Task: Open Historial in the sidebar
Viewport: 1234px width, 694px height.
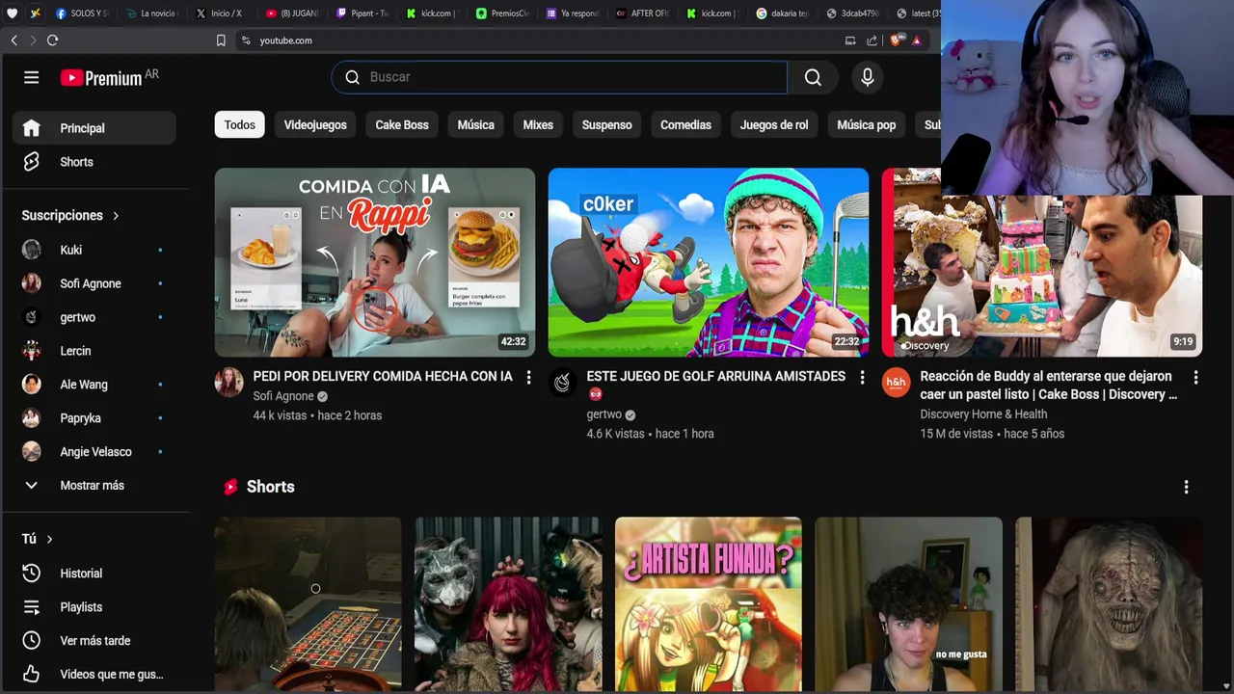Action: [x=94, y=574]
